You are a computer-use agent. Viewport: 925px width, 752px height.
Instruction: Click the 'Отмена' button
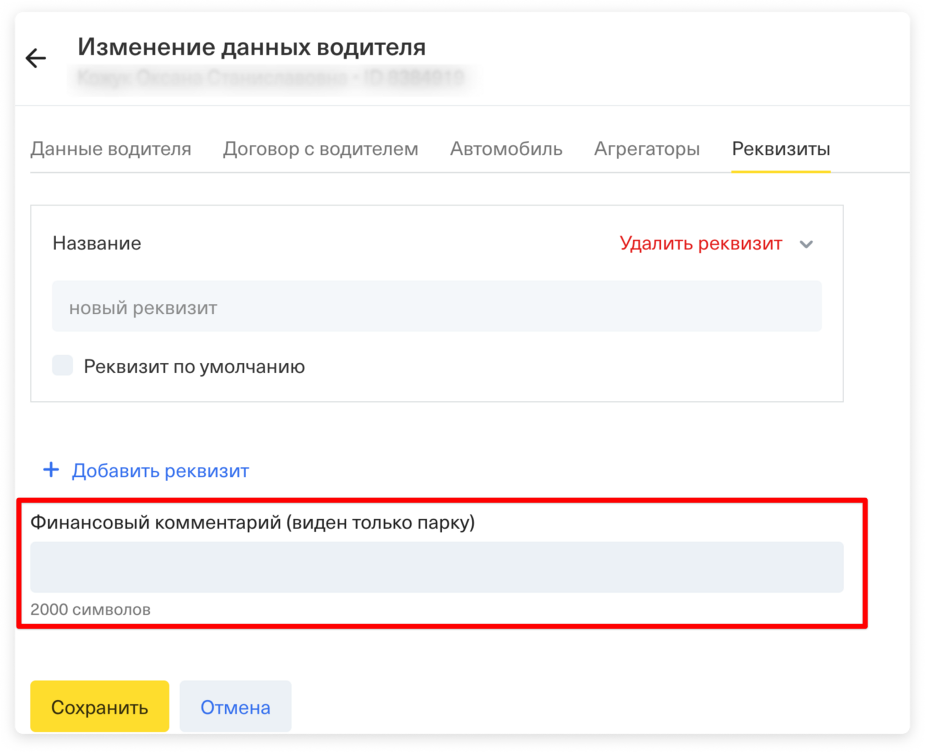click(235, 707)
